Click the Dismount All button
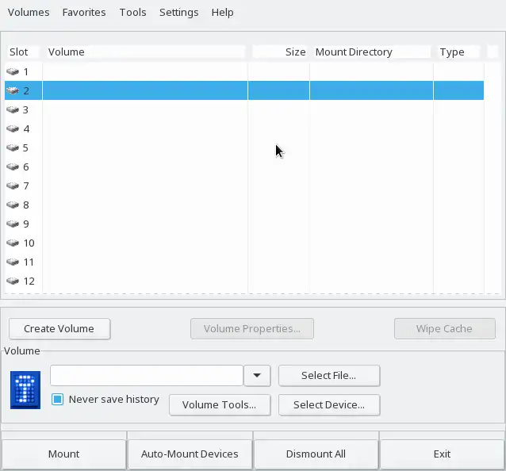This screenshot has height=471, width=506. coord(316,454)
